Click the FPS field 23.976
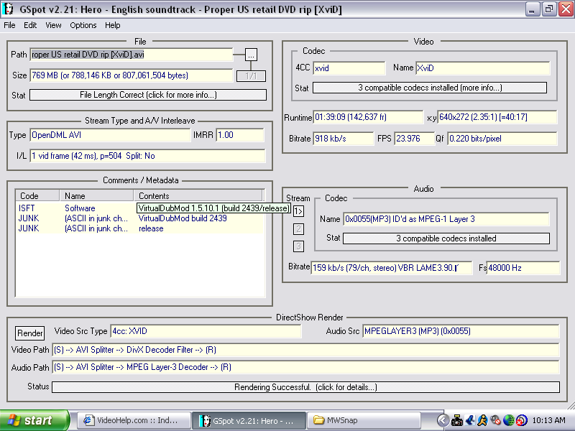This screenshot has width=575, height=431. (414, 139)
